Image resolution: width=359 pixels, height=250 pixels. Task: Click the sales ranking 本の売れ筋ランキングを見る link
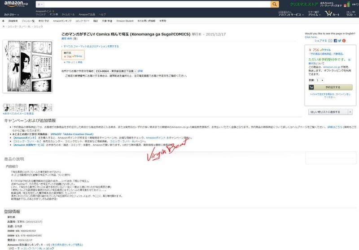coord(67,245)
